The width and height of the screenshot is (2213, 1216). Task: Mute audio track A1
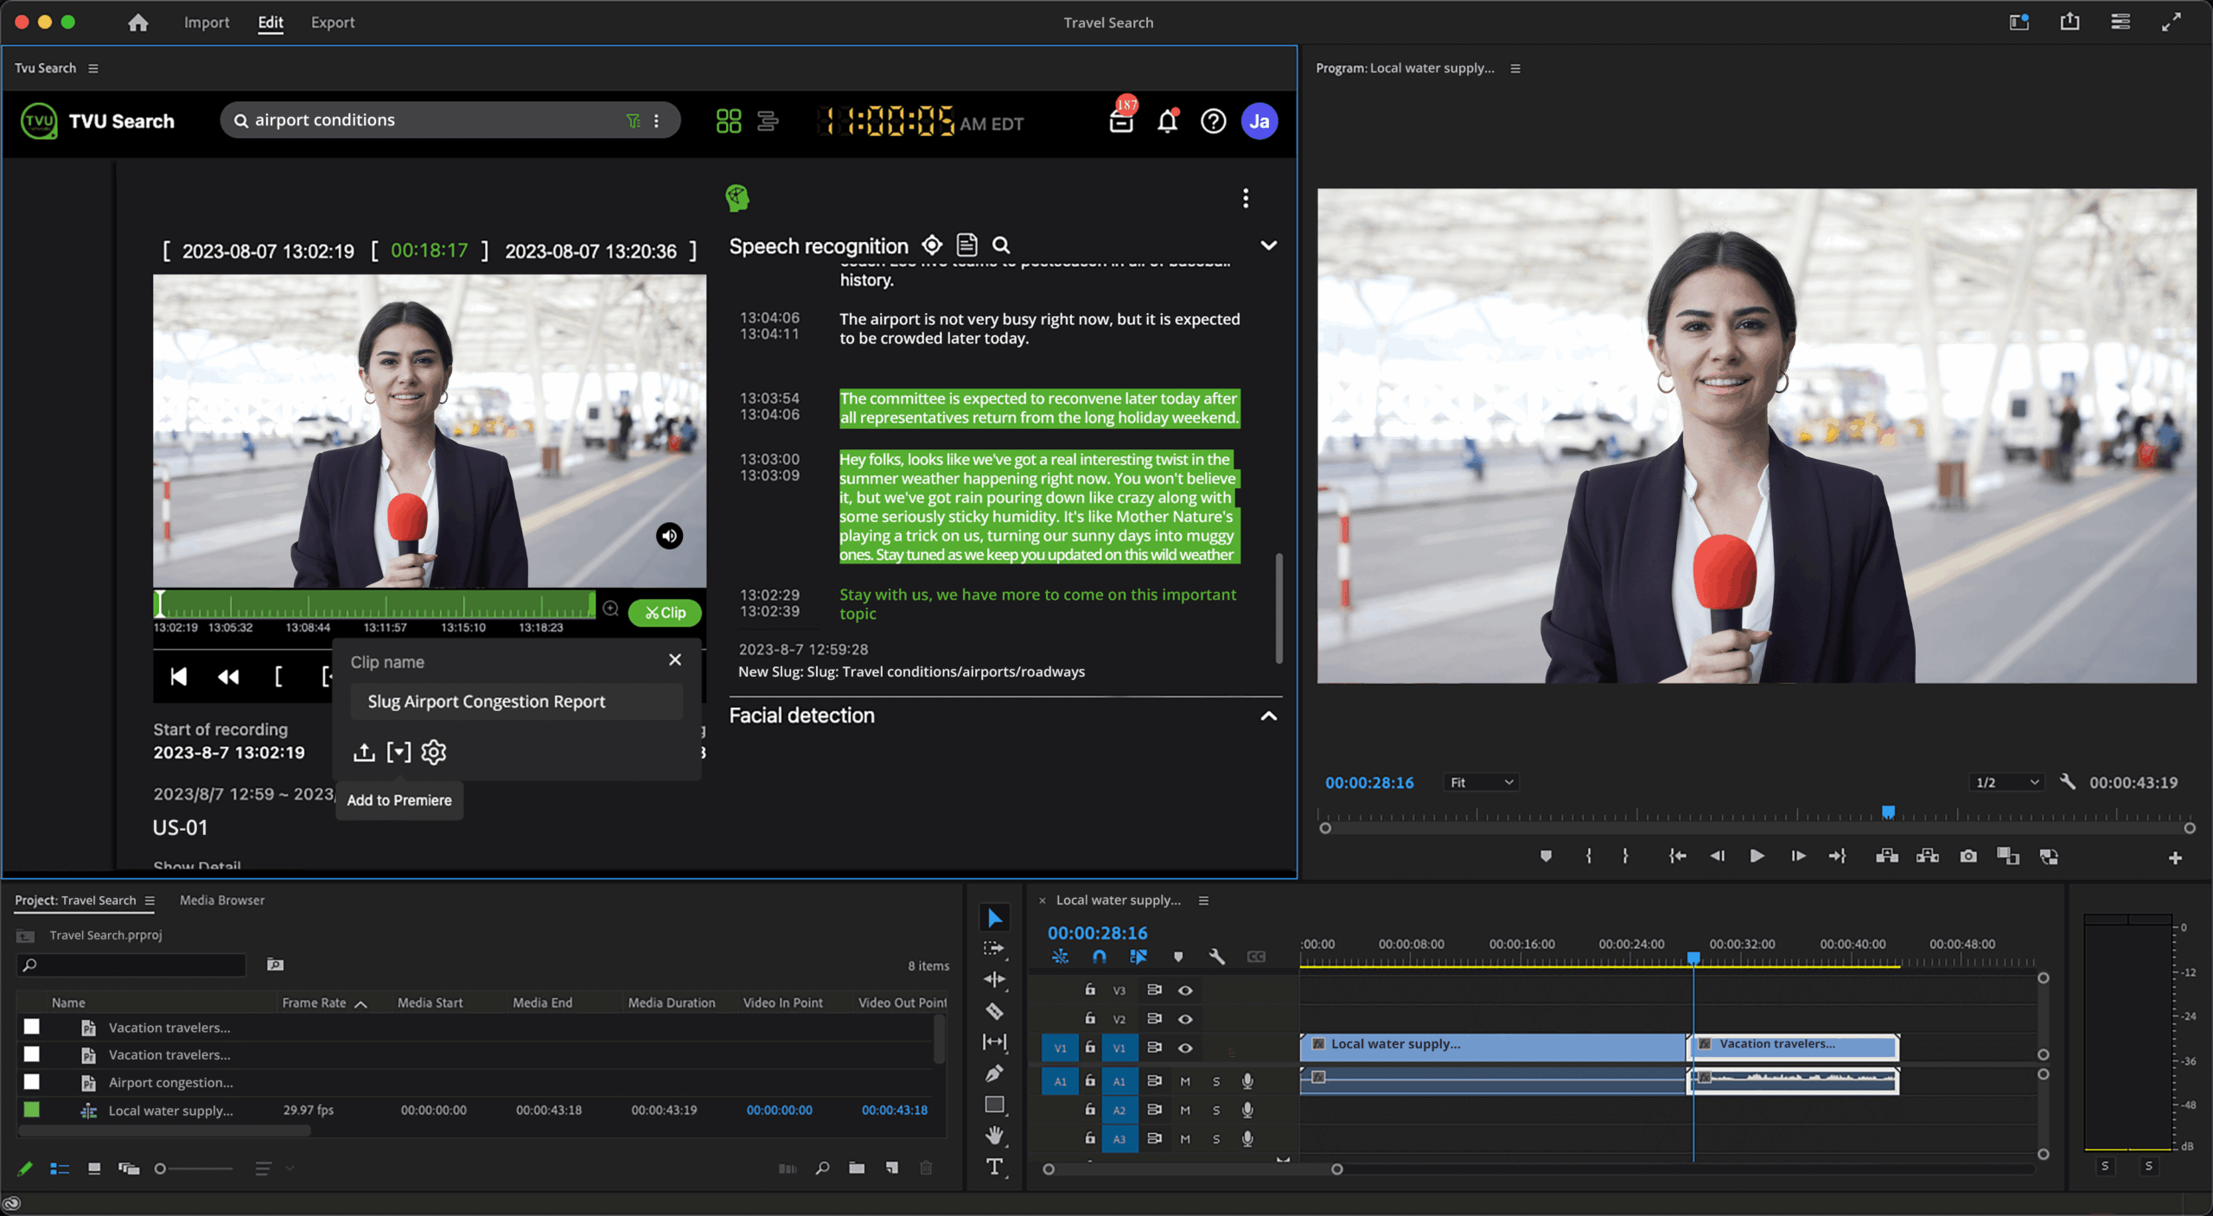(x=1185, y=1081)
